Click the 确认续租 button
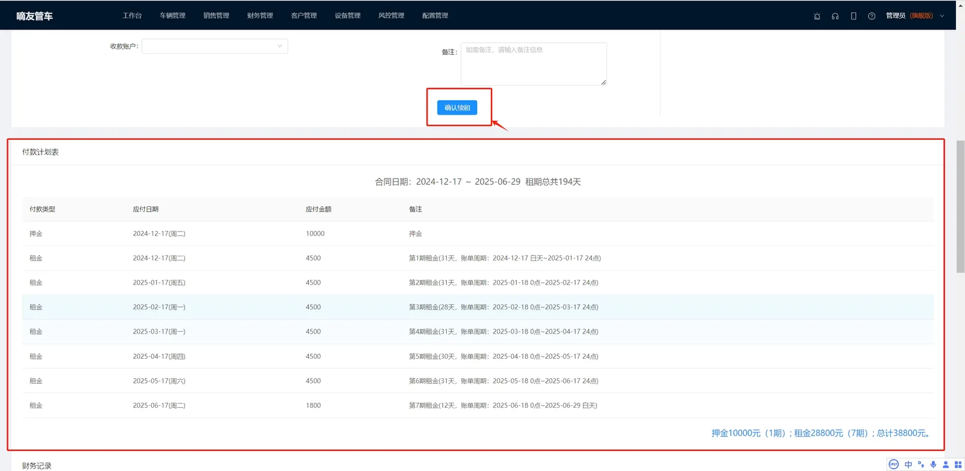The width and height of the screenshot is (965, 471). [457, 108]
